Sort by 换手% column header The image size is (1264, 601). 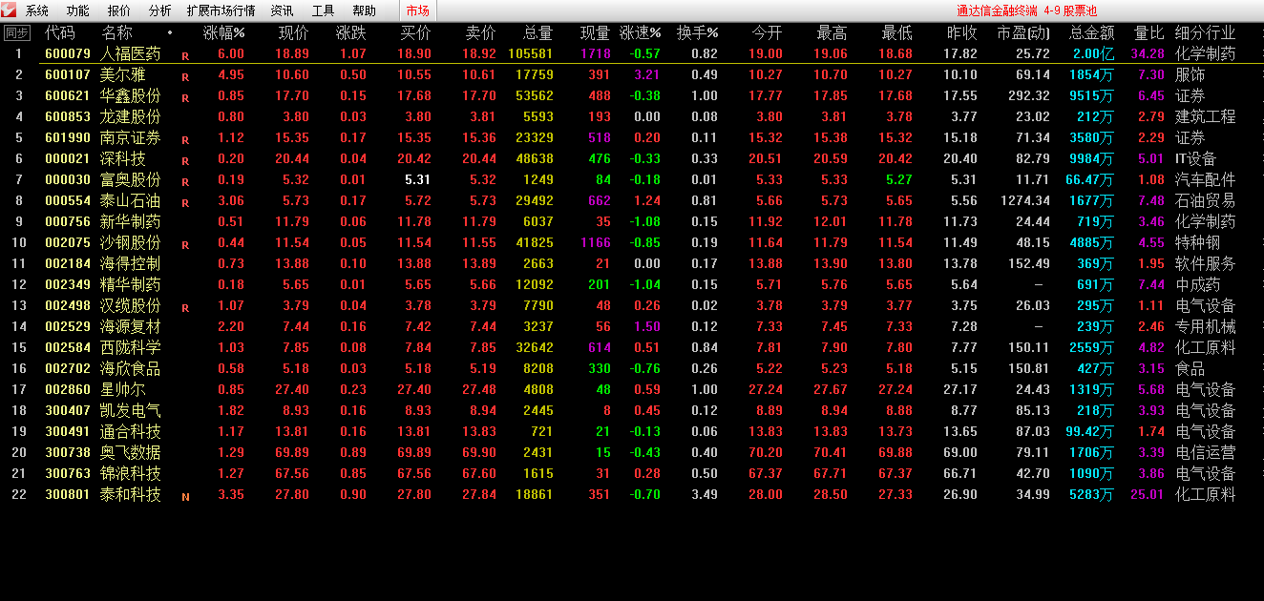[x=697, y=33]
